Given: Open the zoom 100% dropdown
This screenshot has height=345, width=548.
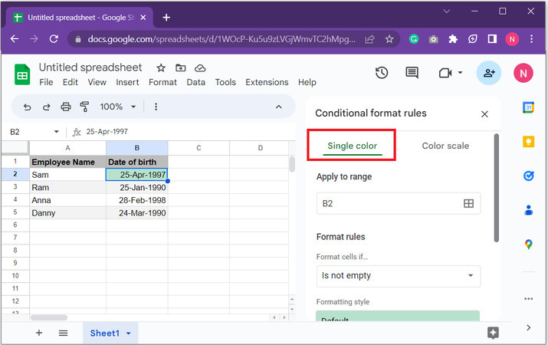Looking at the screenshot, I should (117, 107).
